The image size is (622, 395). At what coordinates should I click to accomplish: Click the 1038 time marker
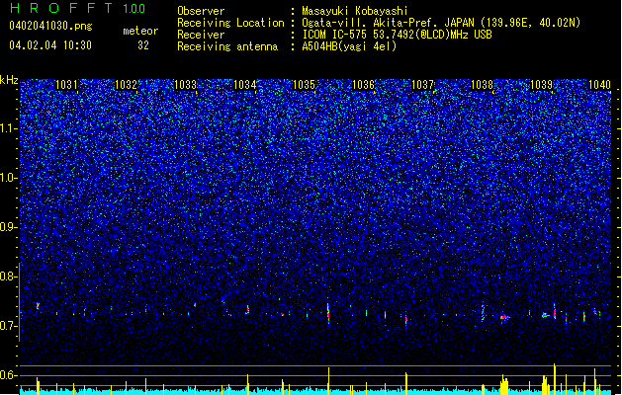tap(482, 84)
